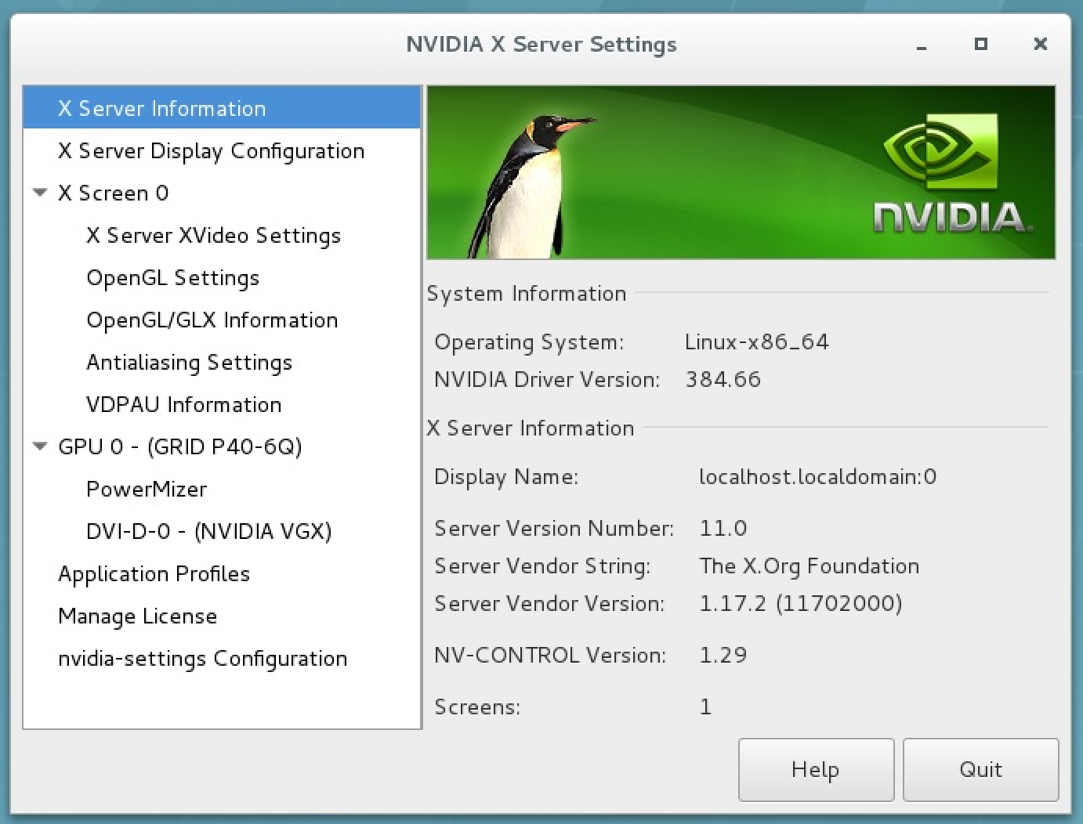
Task: Open PowerMizer settings
Action: [x=147, y=489]
